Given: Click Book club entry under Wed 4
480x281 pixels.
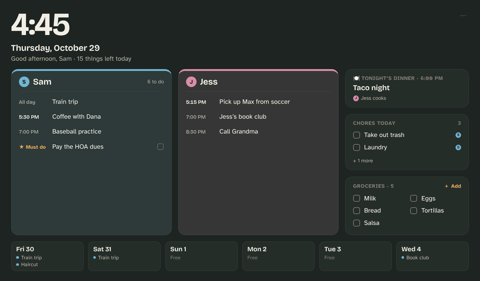Looking at the screenshot, I should (415, 257).
